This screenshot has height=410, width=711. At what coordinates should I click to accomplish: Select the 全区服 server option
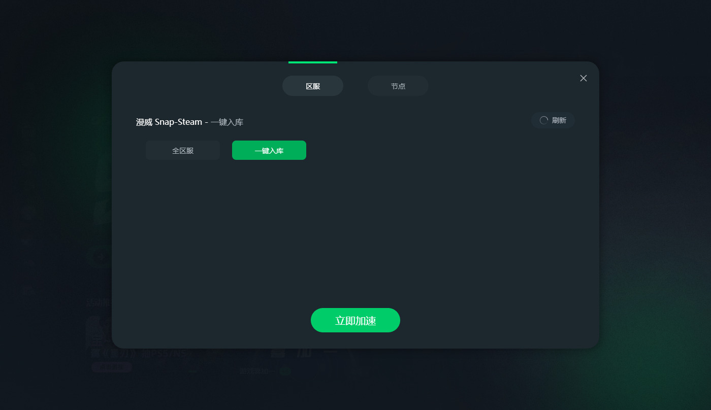click(183, 150)
